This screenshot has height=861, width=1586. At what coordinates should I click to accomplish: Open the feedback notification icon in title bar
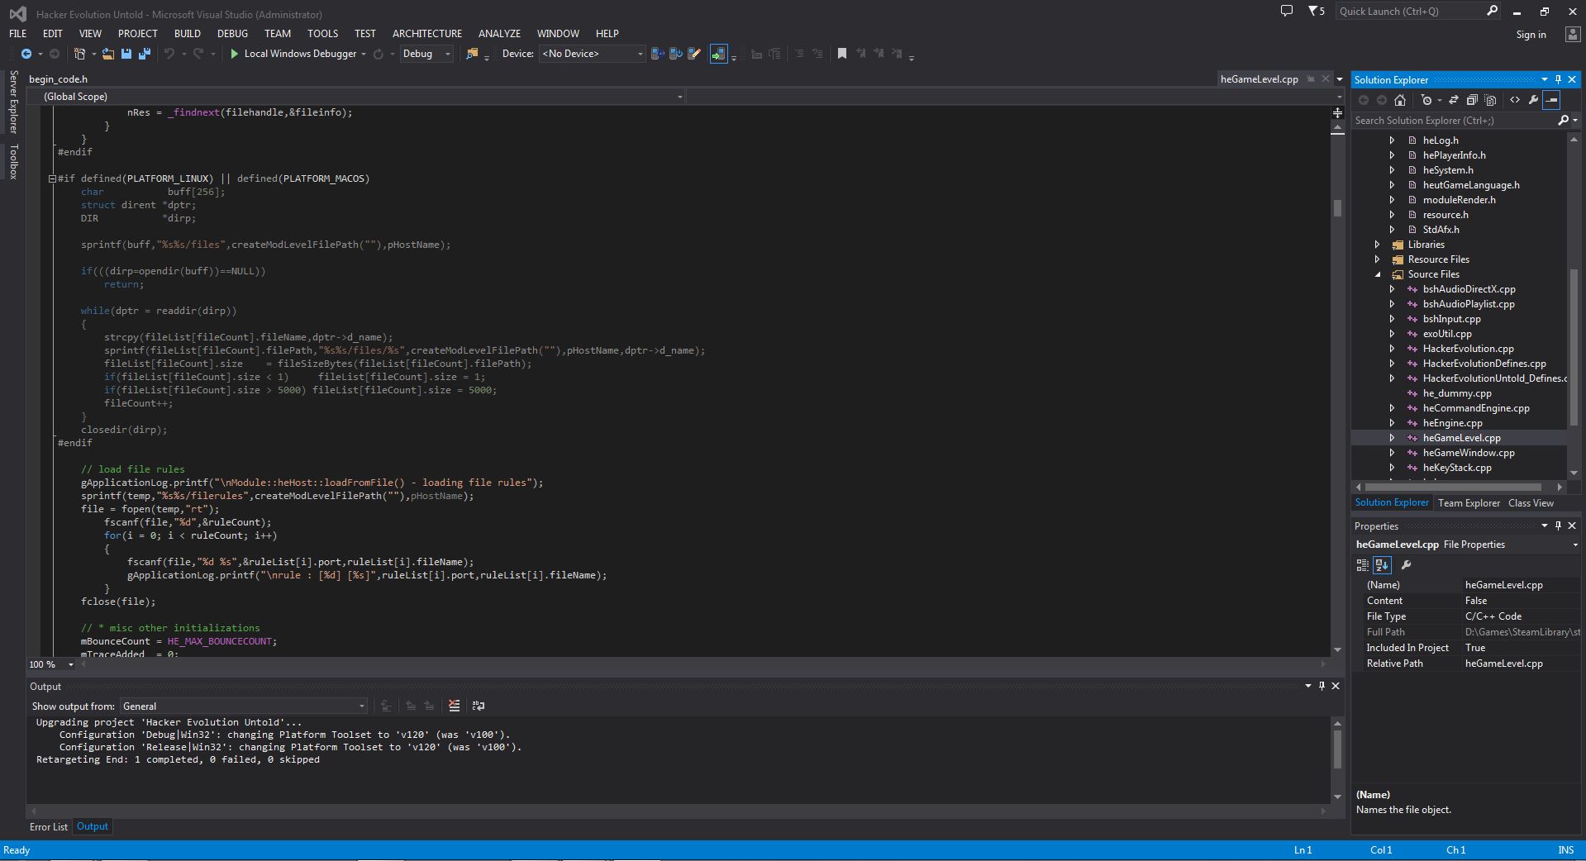point(1286,12)
